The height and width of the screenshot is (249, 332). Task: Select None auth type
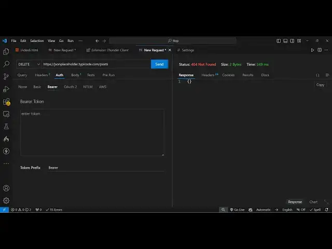[23, 87]
